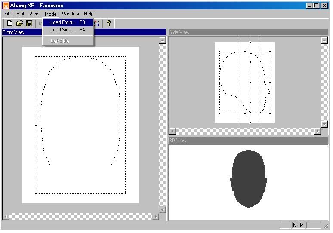This screenshot has width=333, height=233.
Task: Click the 3D head model preview
Action: tap(248, 179)
